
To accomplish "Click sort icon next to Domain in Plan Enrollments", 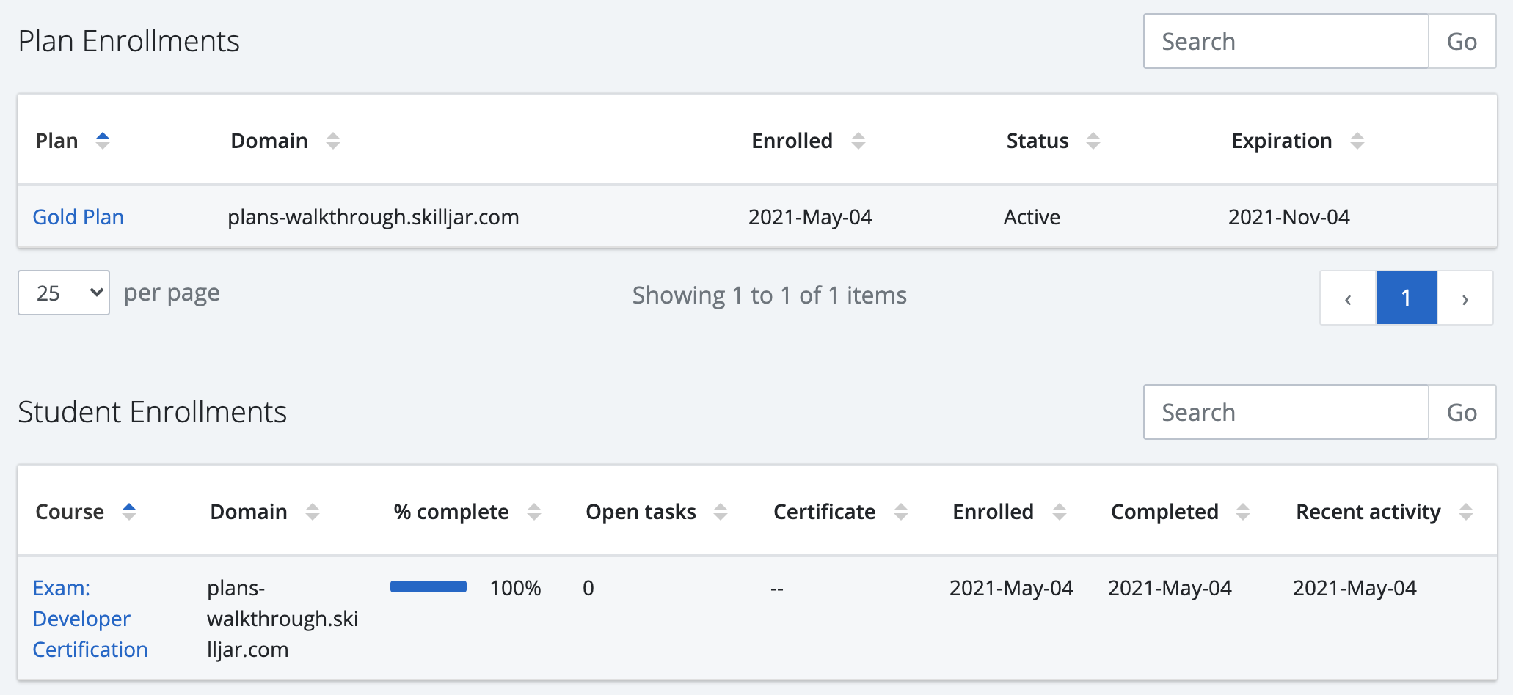I will [333, 141].
